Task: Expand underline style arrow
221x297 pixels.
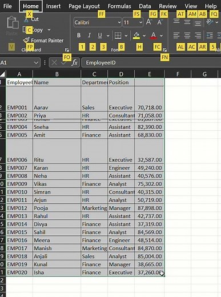Action: coord(108,35)
